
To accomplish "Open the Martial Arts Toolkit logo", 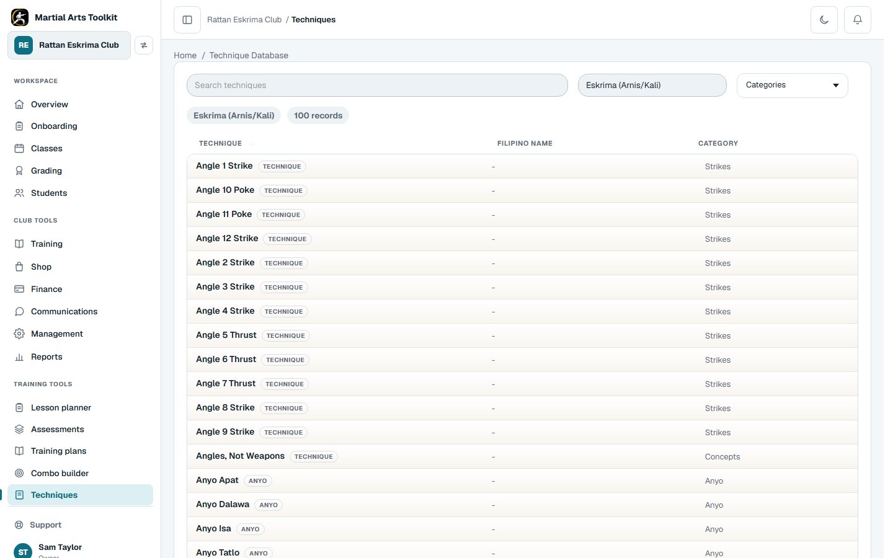I will tap(20, 17).
